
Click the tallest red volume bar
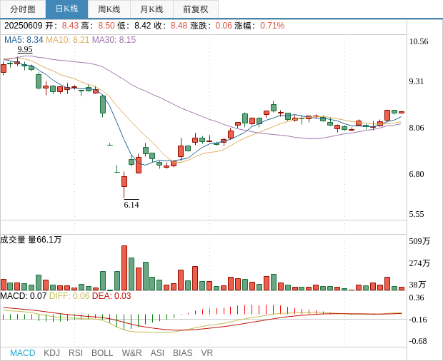124,268
